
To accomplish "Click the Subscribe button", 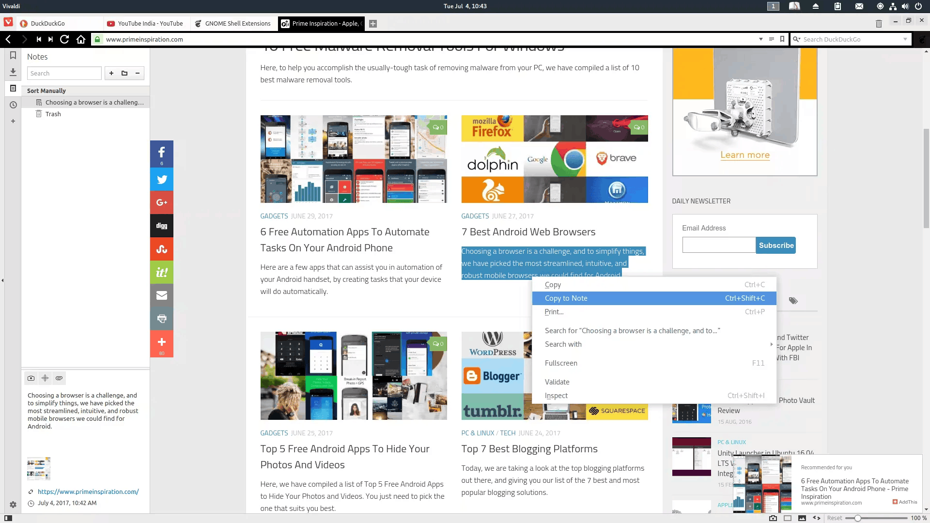I will 776,246.
